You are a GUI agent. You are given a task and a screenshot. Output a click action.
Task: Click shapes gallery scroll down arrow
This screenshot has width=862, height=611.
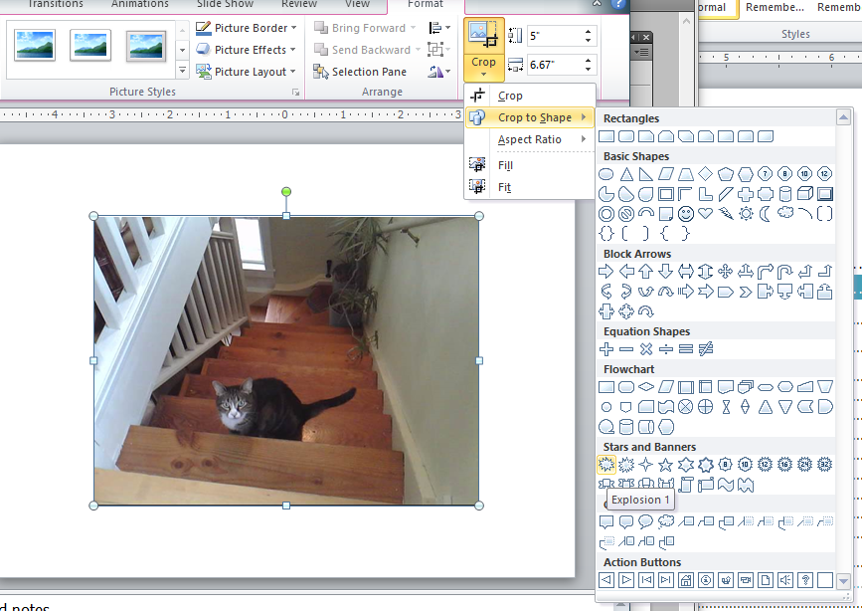[x=843, y=581]
